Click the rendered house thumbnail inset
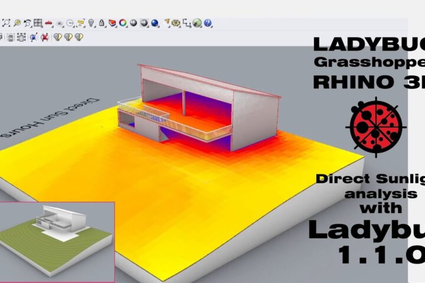Image resolution: width=425 pixels, height=283 pixels. point(57,242)
